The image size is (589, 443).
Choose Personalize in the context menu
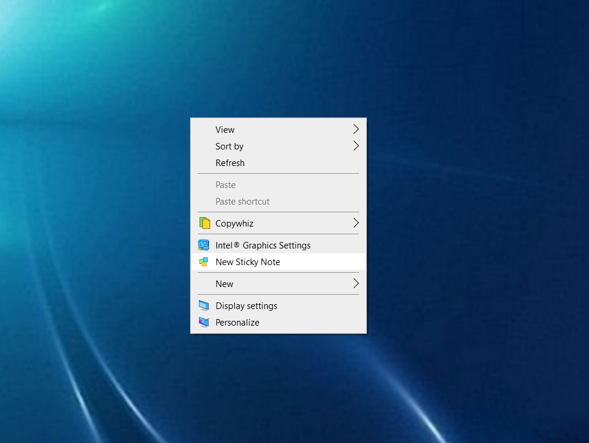pyautogui.click(x=237, y=322)
